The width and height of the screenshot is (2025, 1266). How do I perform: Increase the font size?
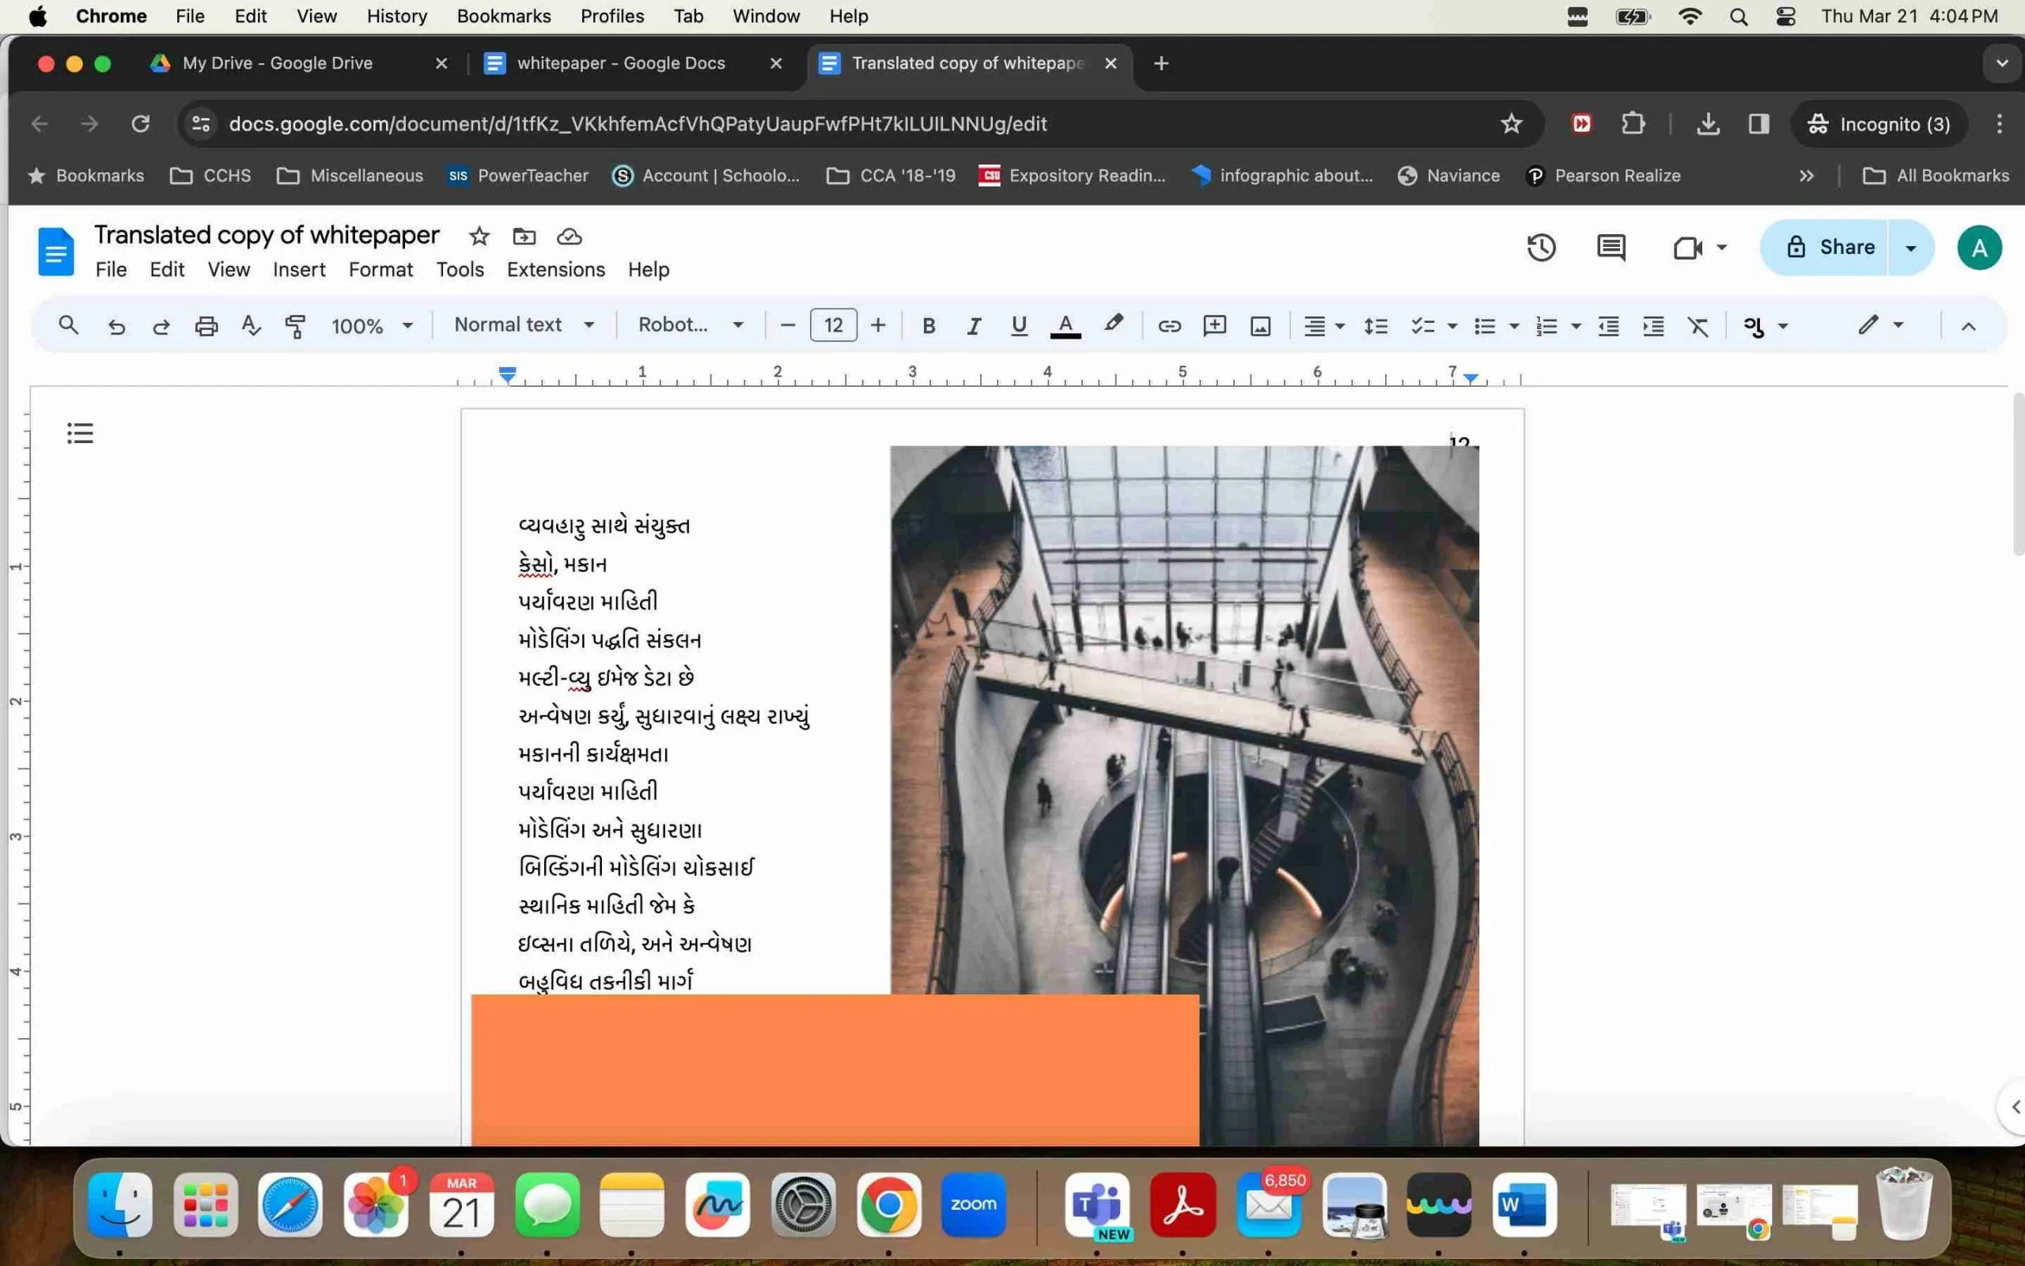878,325
